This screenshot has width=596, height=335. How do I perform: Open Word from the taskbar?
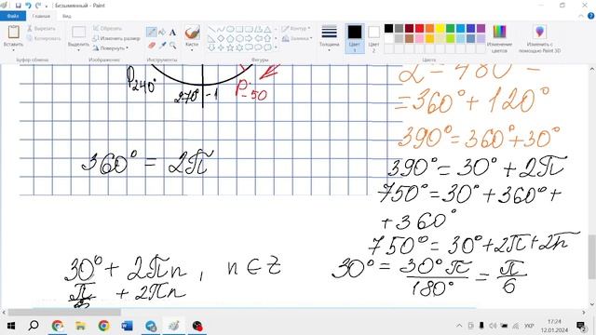pos(127,326)
